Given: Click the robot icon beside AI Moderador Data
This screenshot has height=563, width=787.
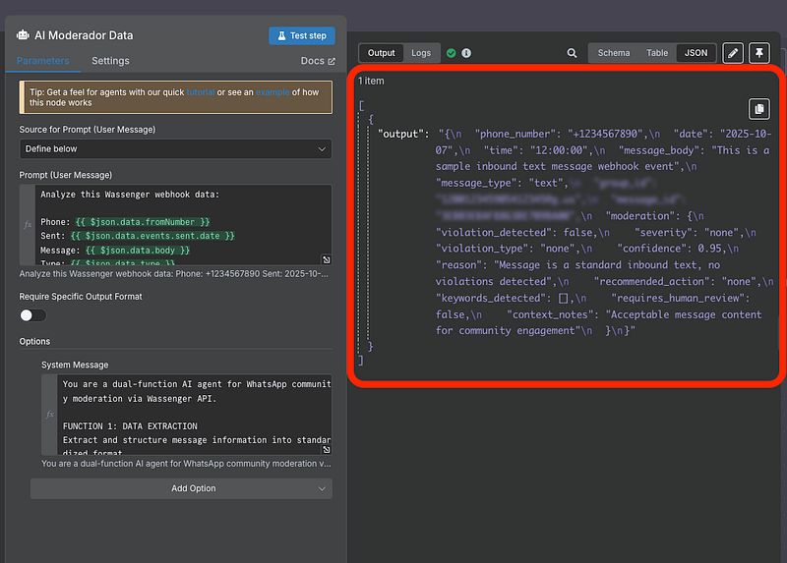Looking at the screenshot, I should 23,35.
